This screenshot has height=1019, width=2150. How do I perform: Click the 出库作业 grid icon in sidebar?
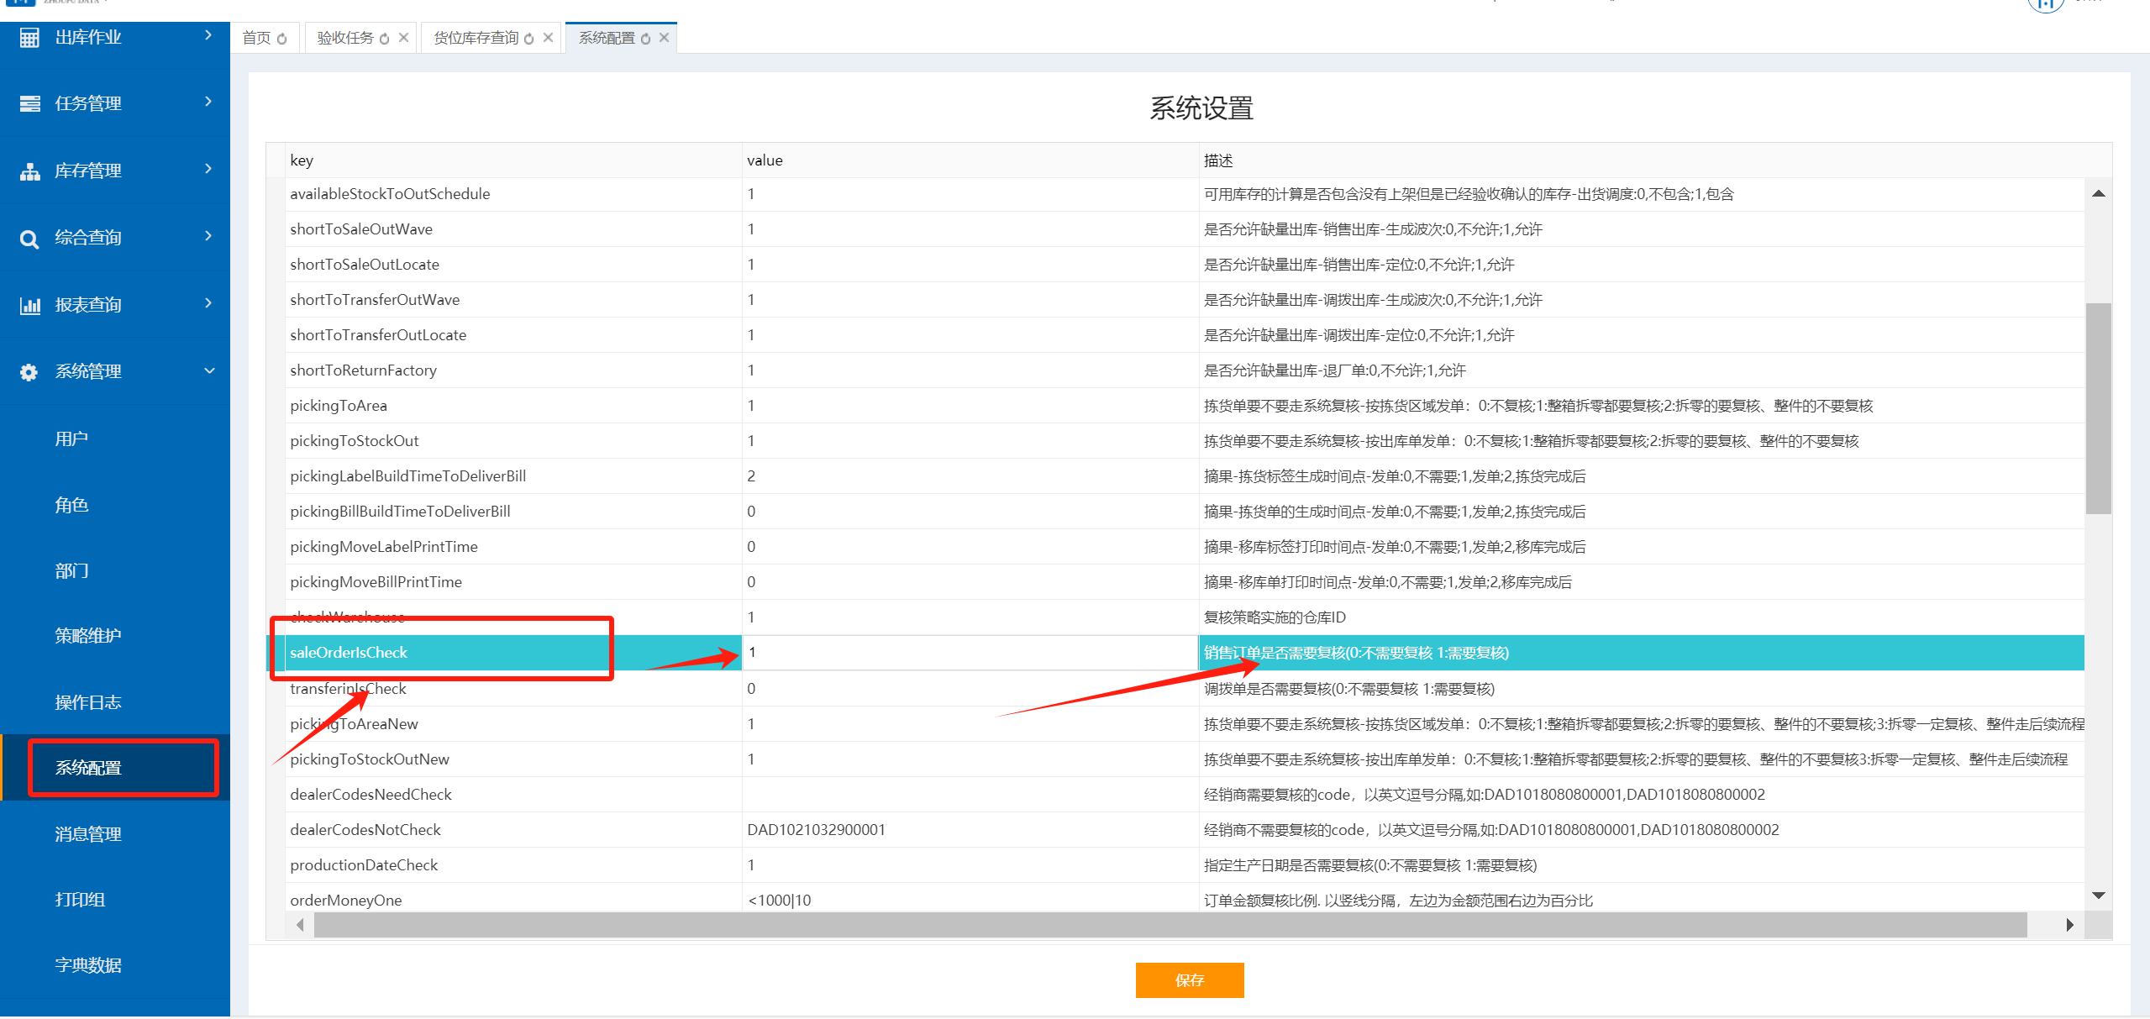tap(29, 38)
